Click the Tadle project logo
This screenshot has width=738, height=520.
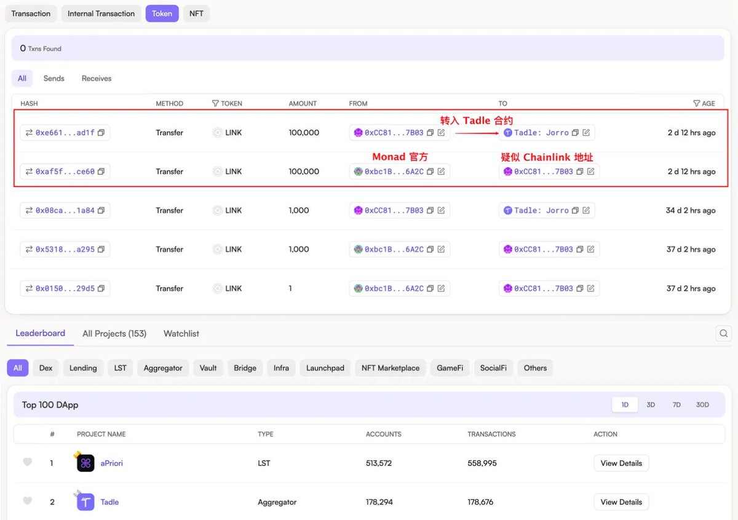click(x=85, y=502)
